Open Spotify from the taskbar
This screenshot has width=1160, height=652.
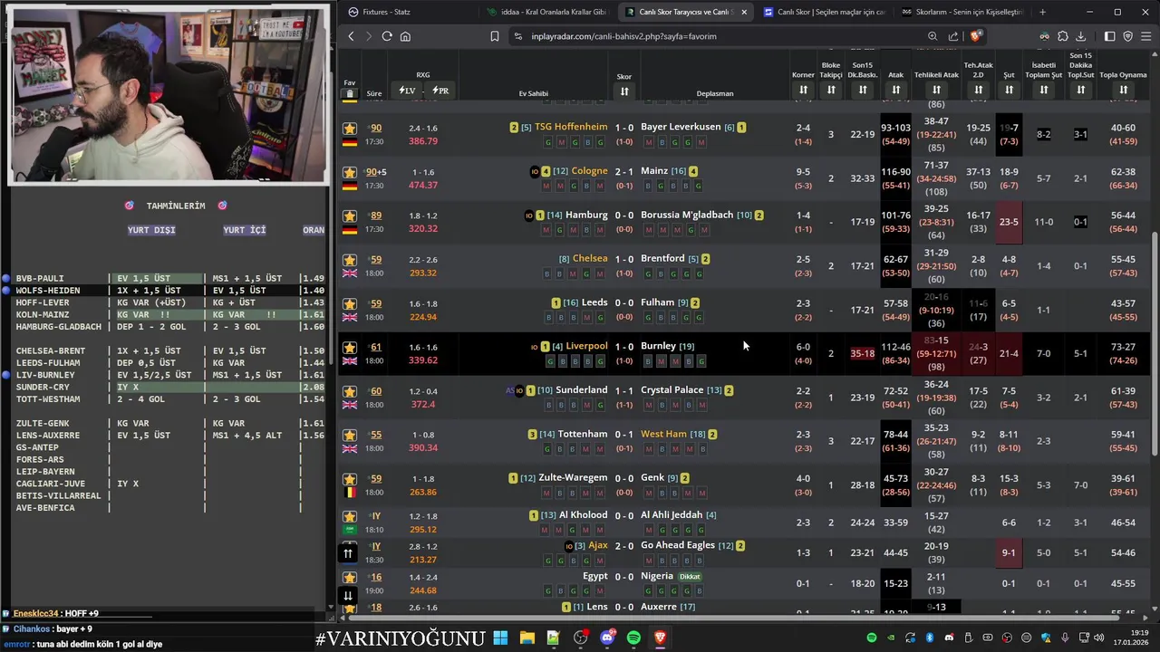click(633, 638)
